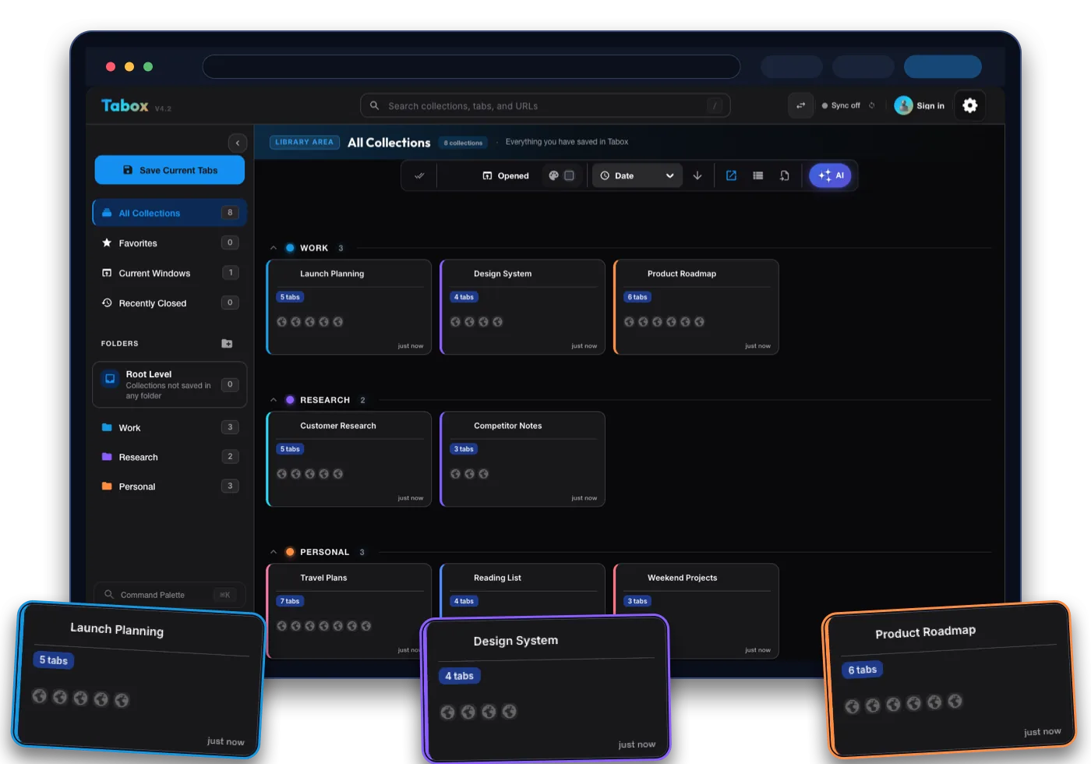
Task: Click the purple RESEARCH group color dot
Action: pyautogui.click(x=290, y=400)
